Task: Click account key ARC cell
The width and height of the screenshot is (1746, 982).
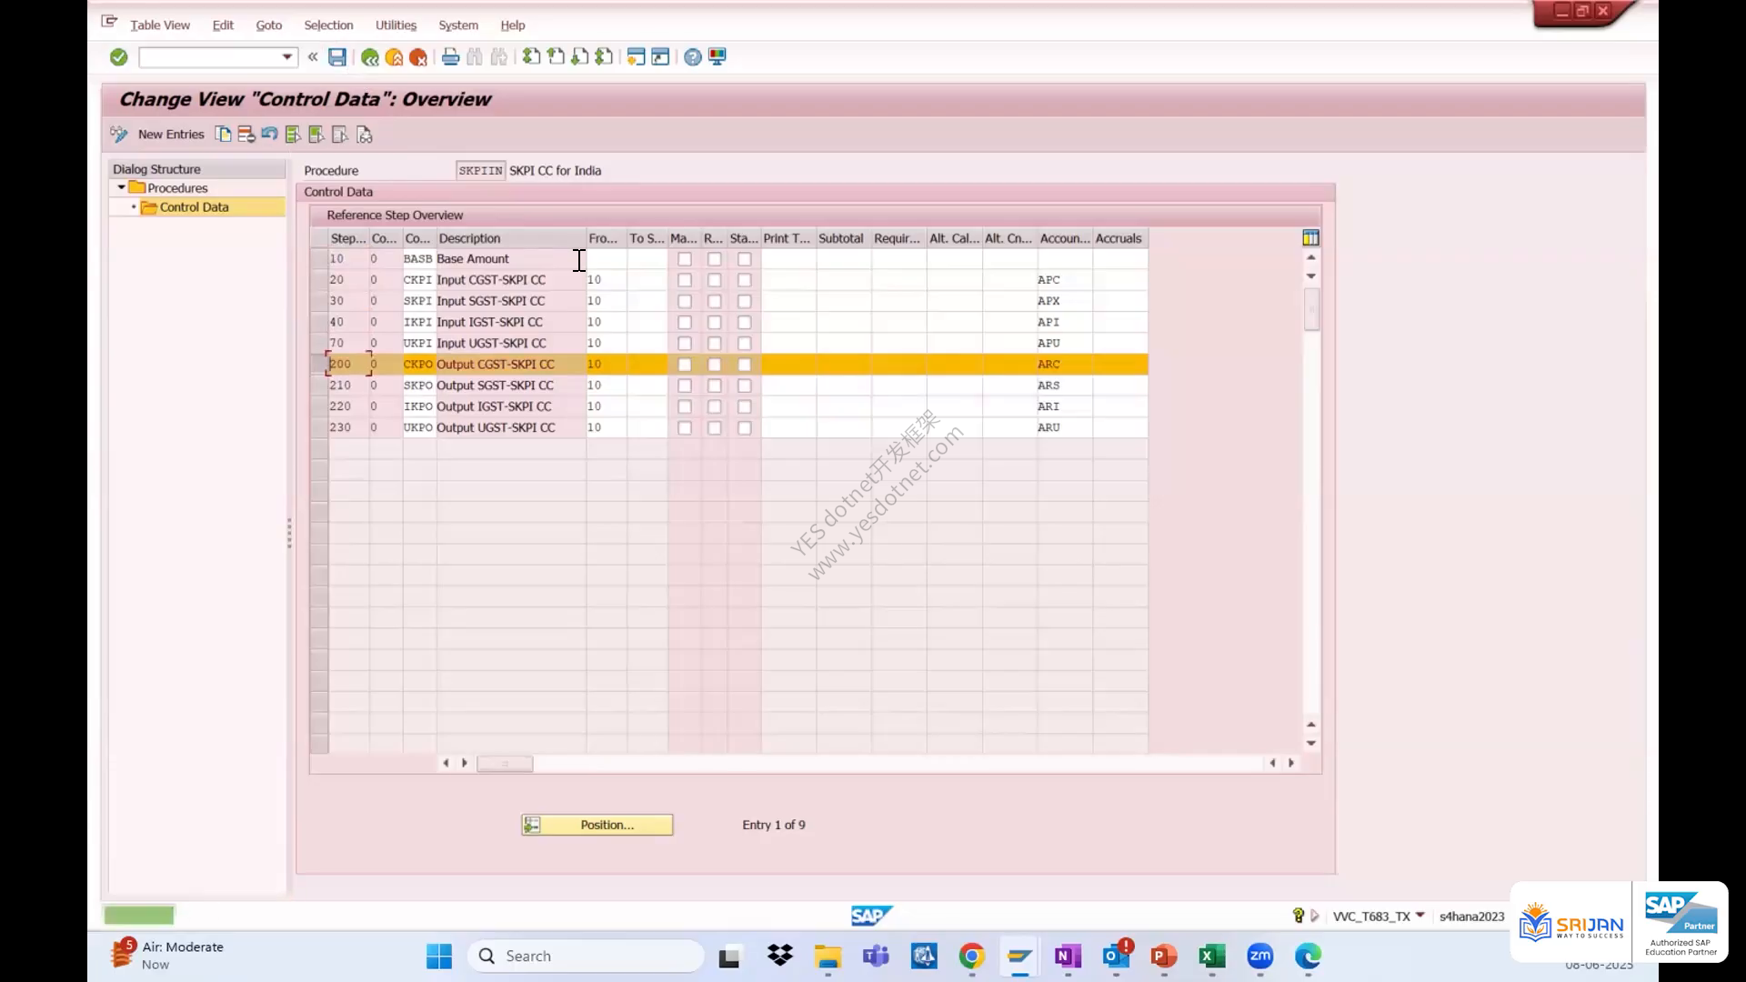Action: tap(1064, 365)
